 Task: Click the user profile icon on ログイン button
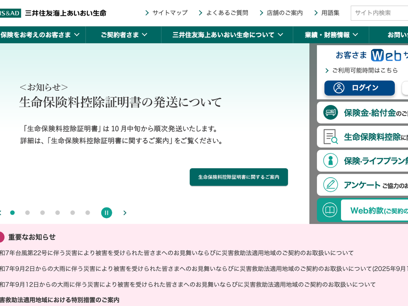[339, 88]
